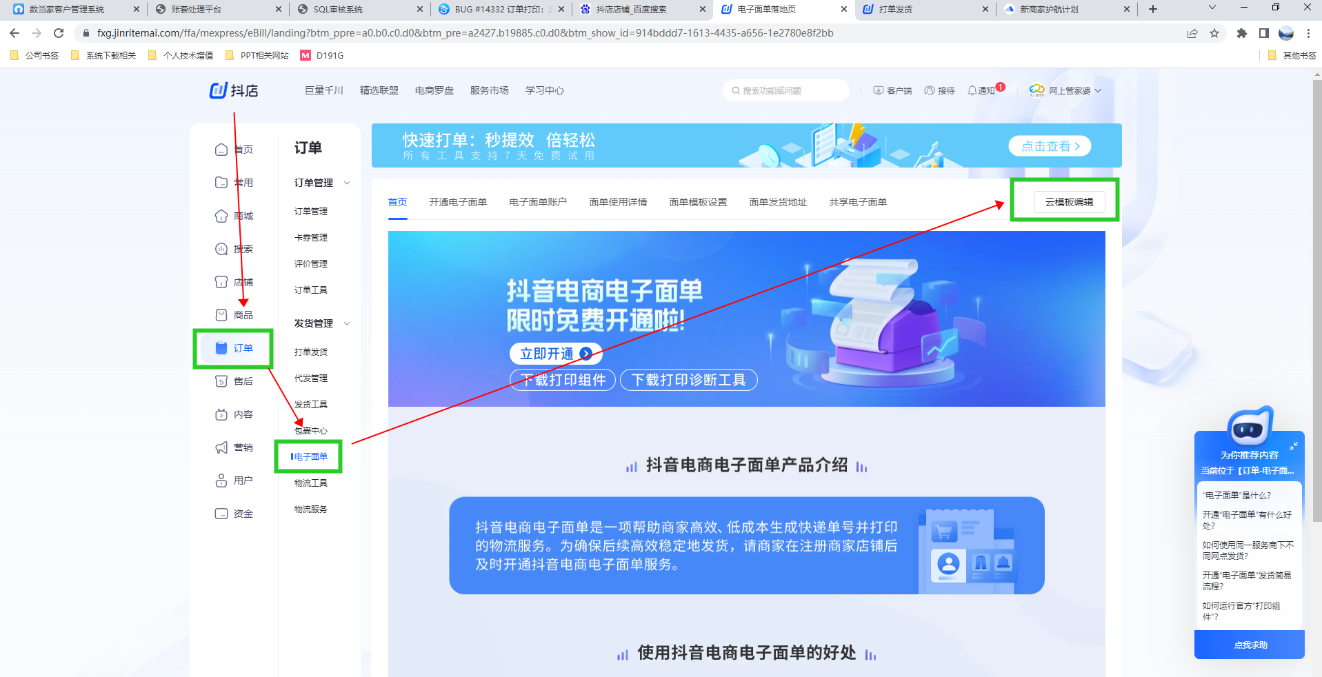Screen dimensions: 1322x677
Task: Click the share page icon in address bar
Action: [x=1192, y=33]
